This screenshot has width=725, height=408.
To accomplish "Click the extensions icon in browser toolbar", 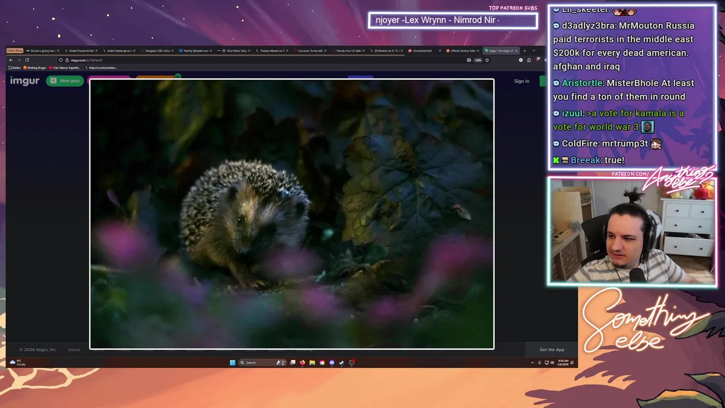I will pyautogui.click(x=529, y=60).
